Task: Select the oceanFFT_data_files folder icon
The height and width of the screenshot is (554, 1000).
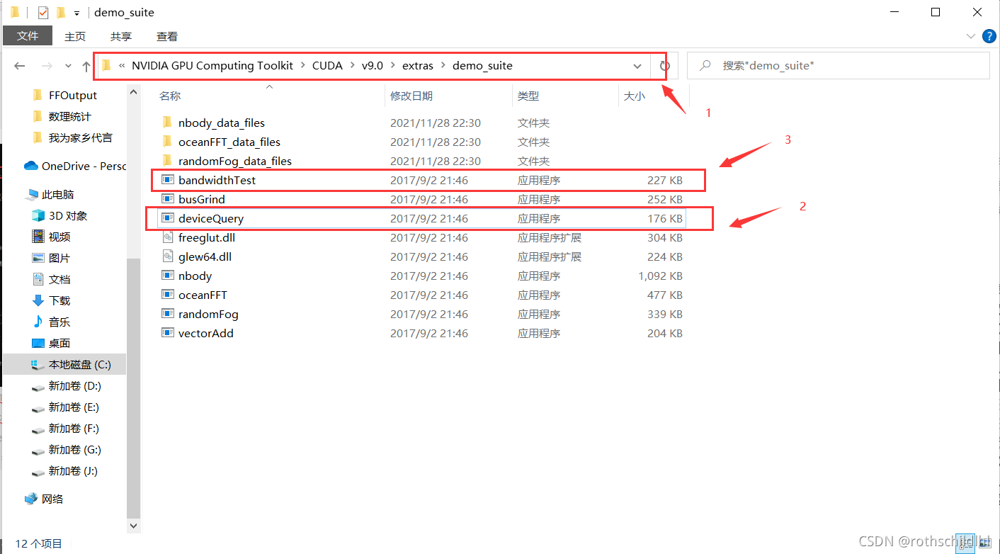Action: 167,142
